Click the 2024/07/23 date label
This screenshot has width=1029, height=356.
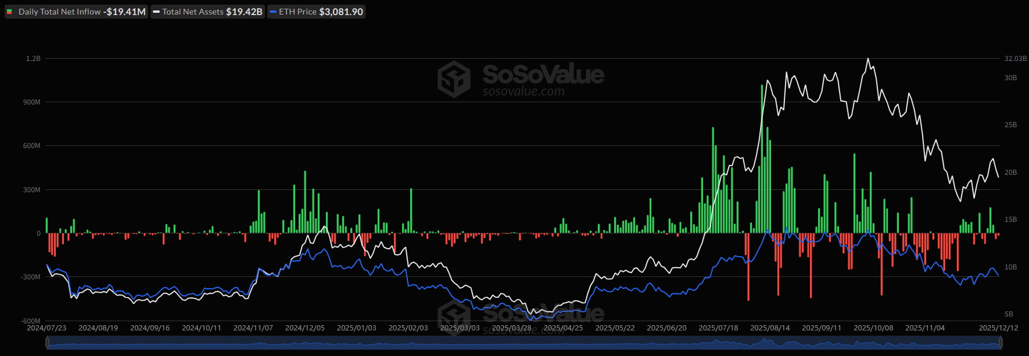click(46, 328)
